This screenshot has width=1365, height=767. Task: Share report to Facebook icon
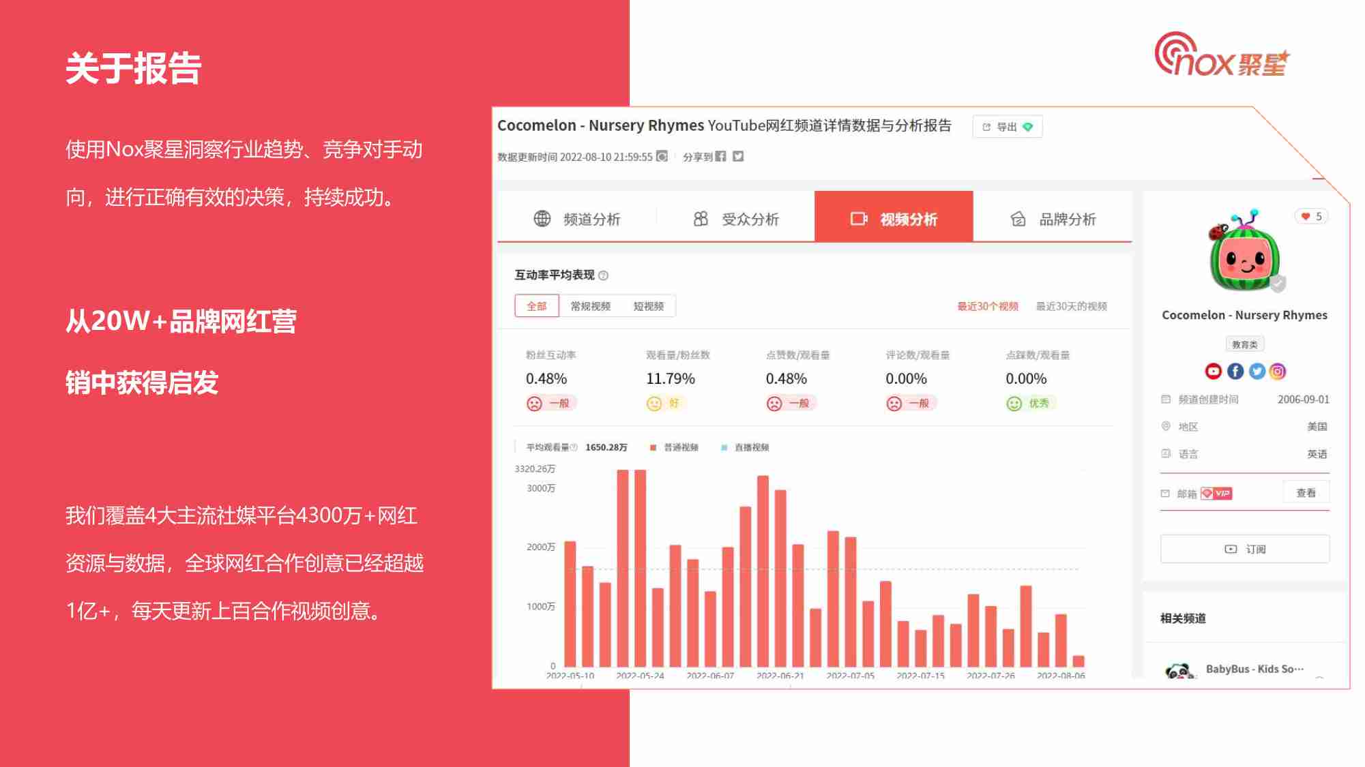click(720, 156)
